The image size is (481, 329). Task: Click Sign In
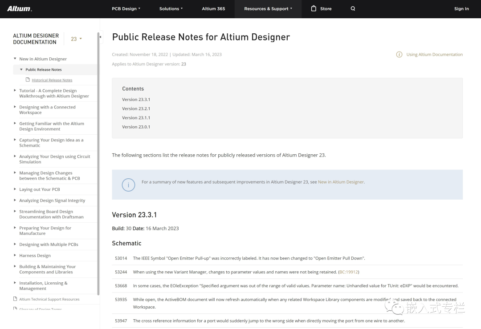point(461,8)
